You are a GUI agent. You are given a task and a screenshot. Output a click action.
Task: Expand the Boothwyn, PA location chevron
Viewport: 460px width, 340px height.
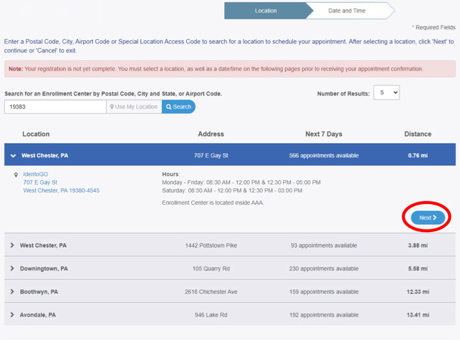(12, 292)
